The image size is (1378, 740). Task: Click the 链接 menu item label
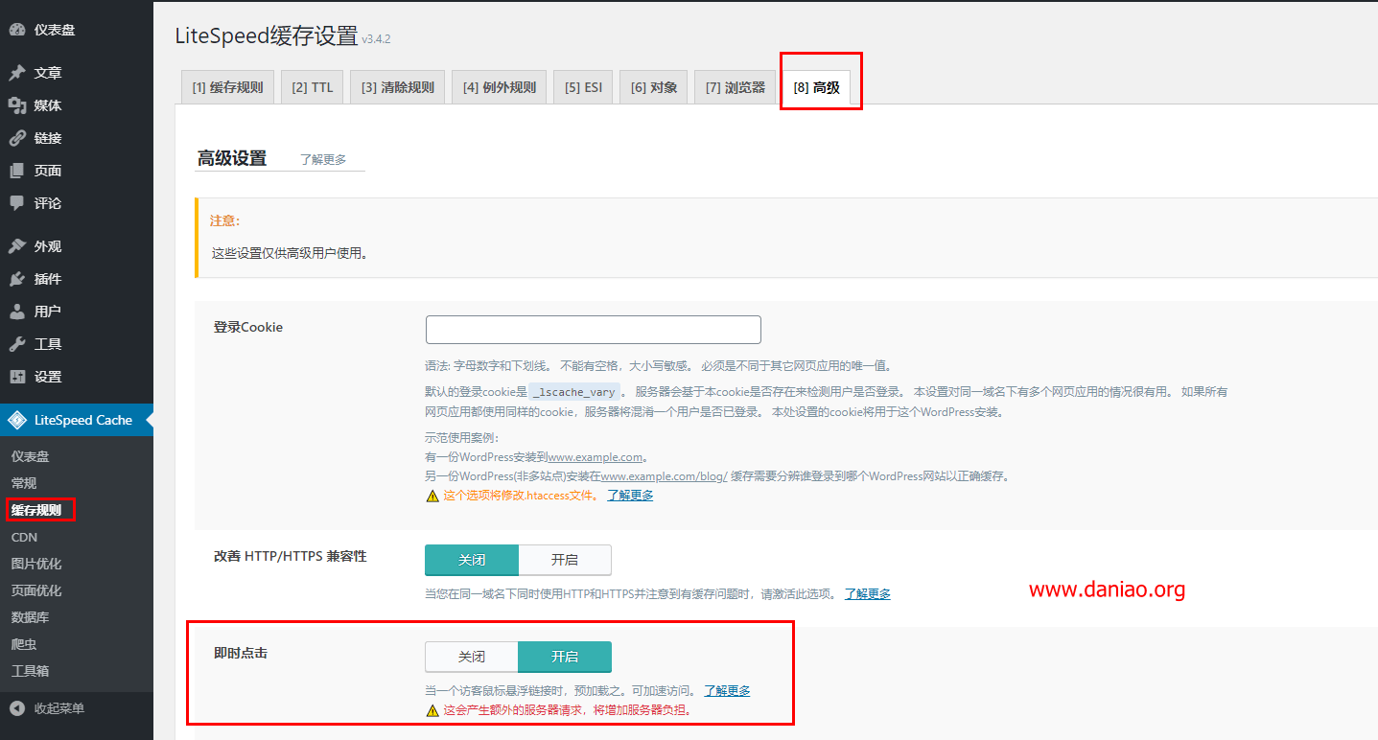click(48, 138)
